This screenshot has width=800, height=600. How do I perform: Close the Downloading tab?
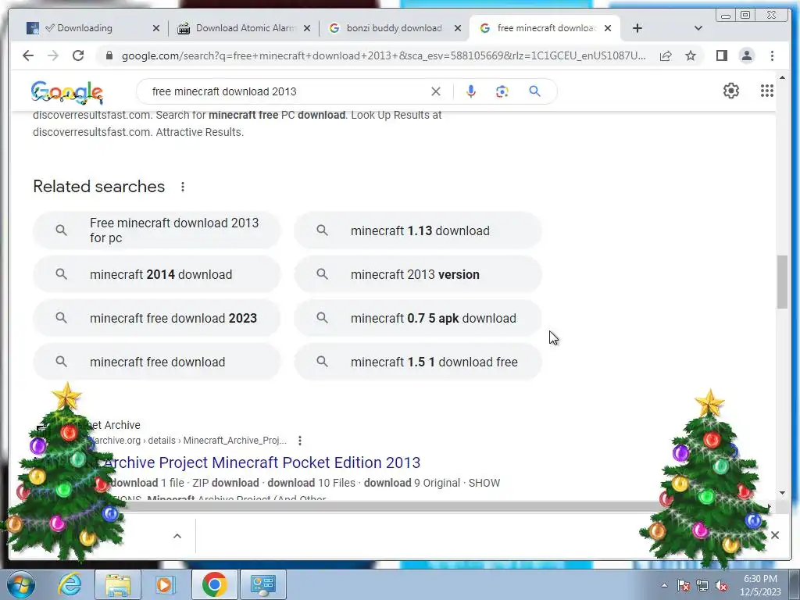click(156, 28)
